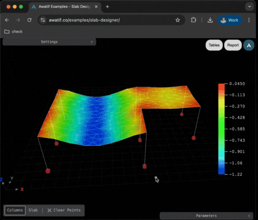Click the macOS green fullscreen window button

pos(21,7)
